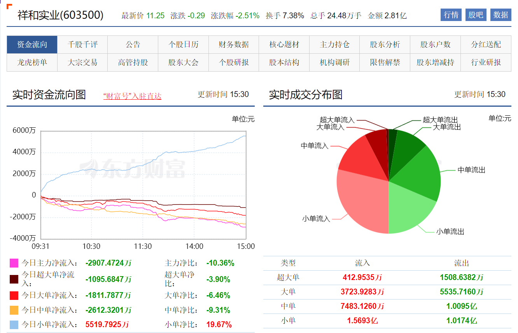The image size is (518, 333).
Task: Open 个股研报 tab
Action: 234,62
